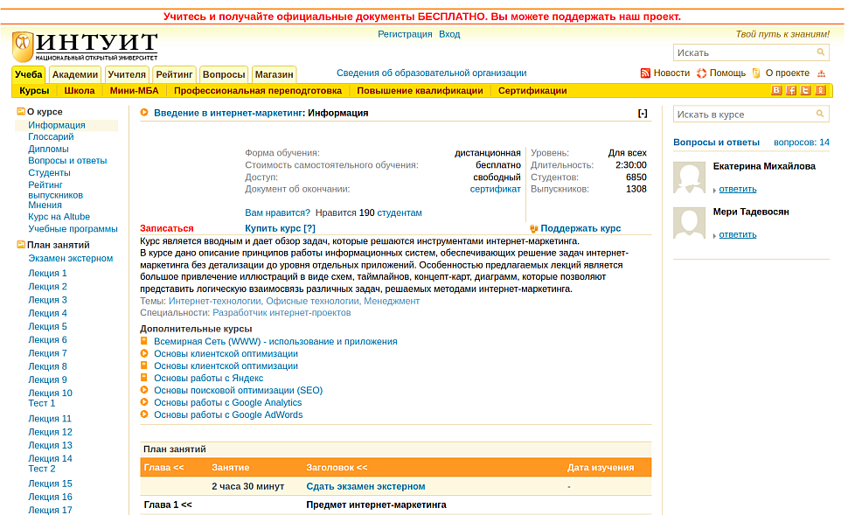
Task: Collapse the О курсе folder
Action: click(21, 111)
